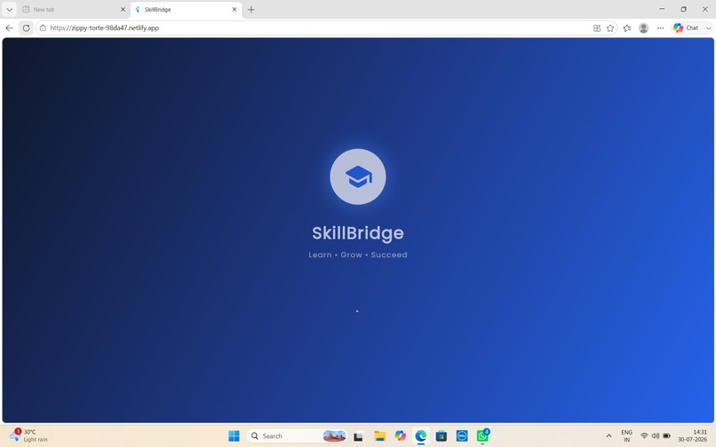Open the Favorites list icon
The width and height of the screenshot is (716, 447).
pos(627,27)
